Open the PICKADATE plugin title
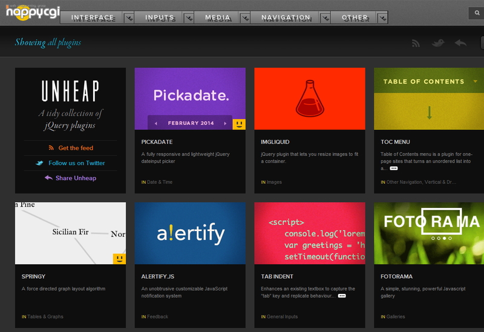 pos(157,142)
